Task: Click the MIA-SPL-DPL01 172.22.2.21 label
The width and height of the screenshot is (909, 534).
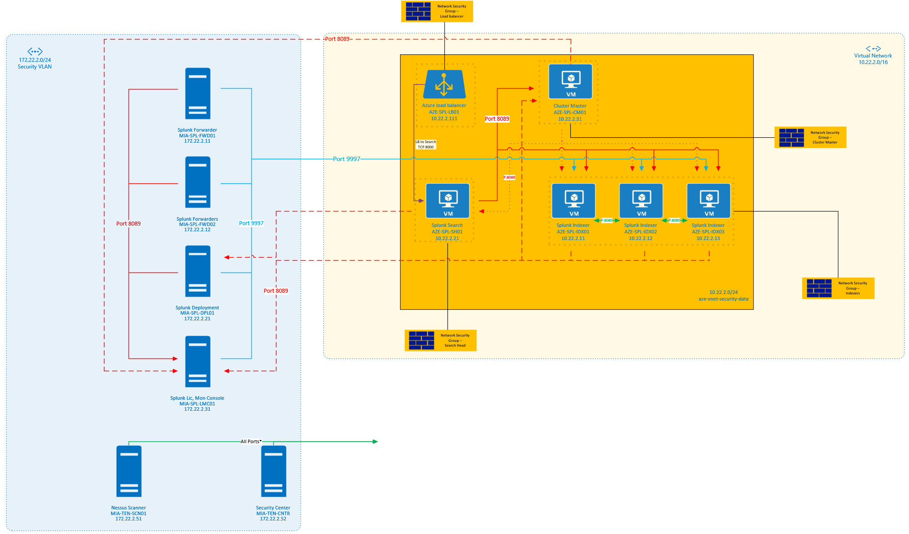Action: click(x=197, y=316)
